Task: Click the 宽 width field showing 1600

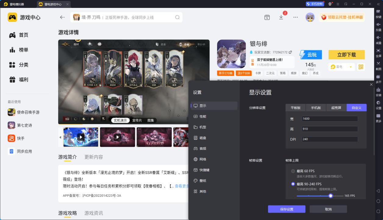Action: tap(330, 119)
